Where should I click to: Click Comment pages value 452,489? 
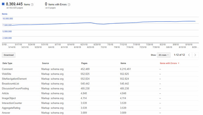[x=85, y=69]
